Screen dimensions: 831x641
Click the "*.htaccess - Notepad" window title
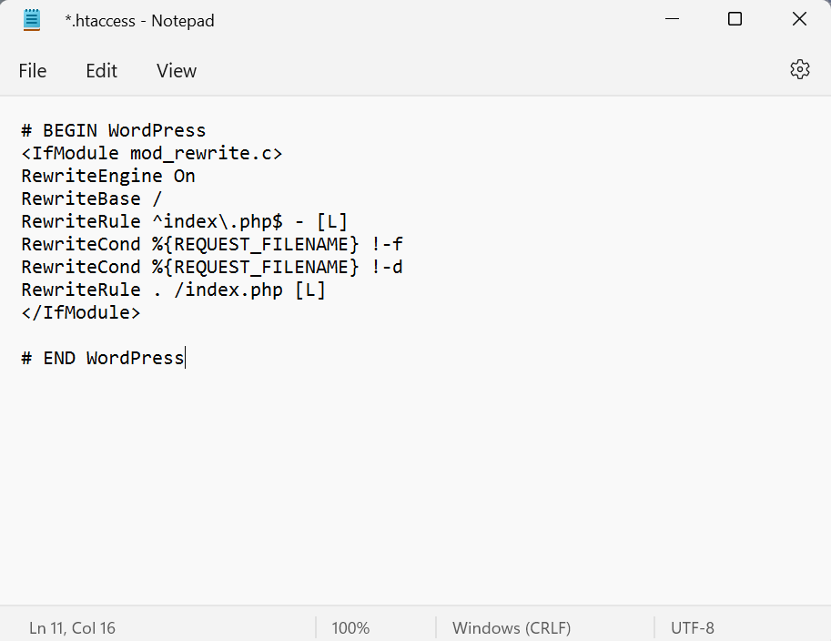tap(139, 20)
